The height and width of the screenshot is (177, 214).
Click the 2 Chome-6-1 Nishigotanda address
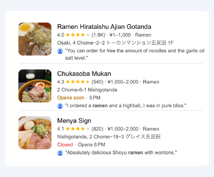(87, 90)
